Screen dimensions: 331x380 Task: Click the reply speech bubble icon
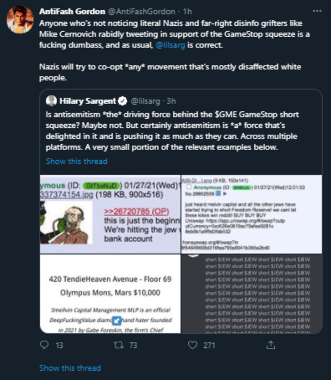point(44,345)
